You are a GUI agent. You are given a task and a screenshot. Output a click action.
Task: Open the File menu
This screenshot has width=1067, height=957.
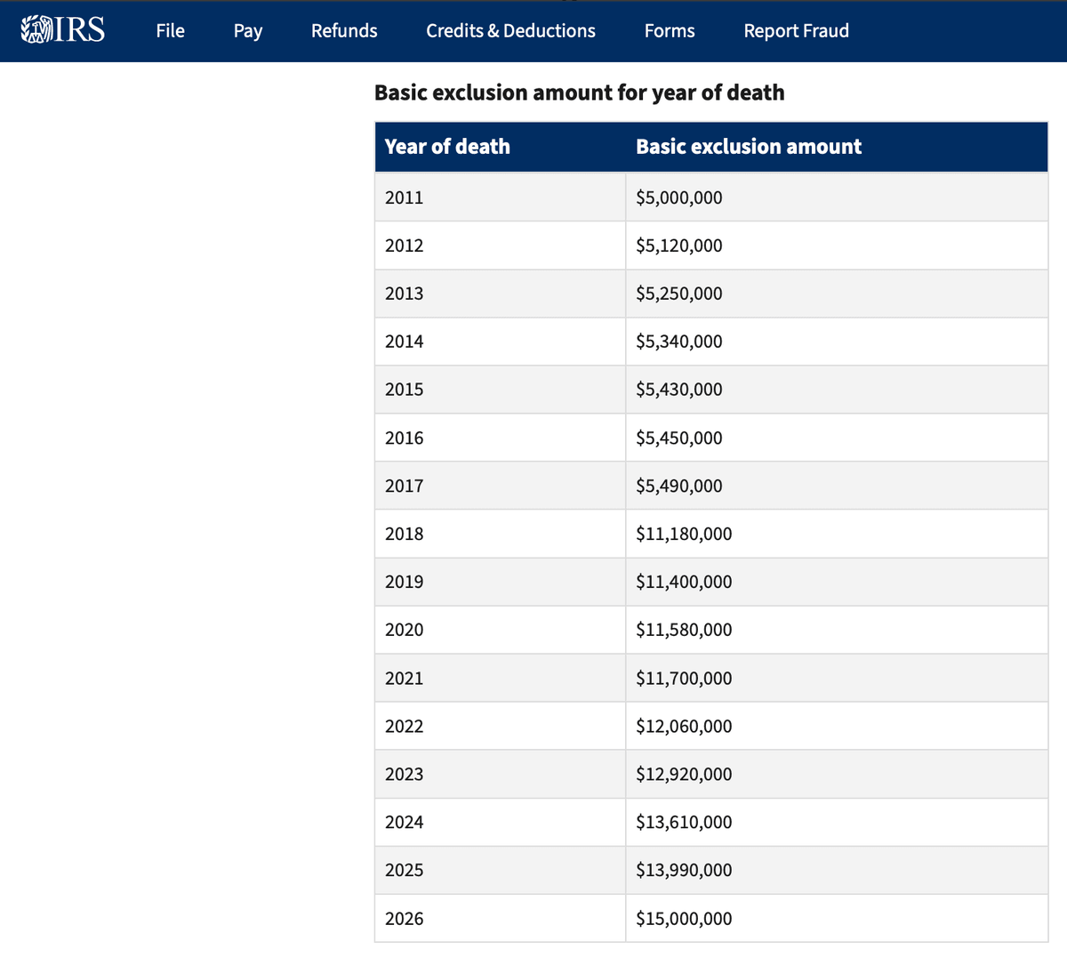(x=170, y=30)
